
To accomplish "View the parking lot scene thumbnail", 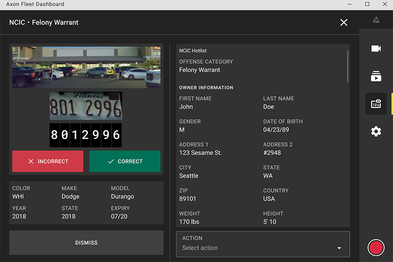I will (86, 67).
